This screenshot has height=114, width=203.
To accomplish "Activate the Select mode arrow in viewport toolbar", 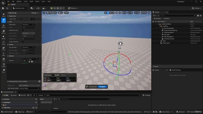I will (106, 13).
